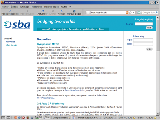
Task: Click nouvelles in left sidebar
Action: coord(10,42)
